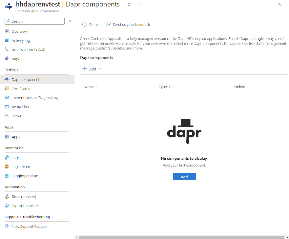Click the Locks padlock icon
The image size is (289, 239).
(x=7, y=116)
